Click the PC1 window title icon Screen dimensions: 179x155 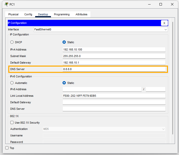[x=6, y=4]
